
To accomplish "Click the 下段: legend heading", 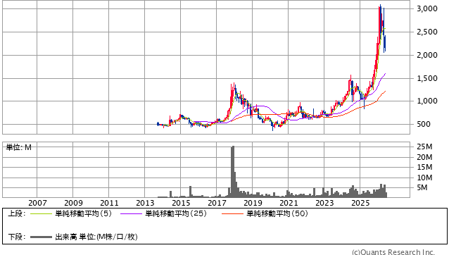I will (17, 237).
